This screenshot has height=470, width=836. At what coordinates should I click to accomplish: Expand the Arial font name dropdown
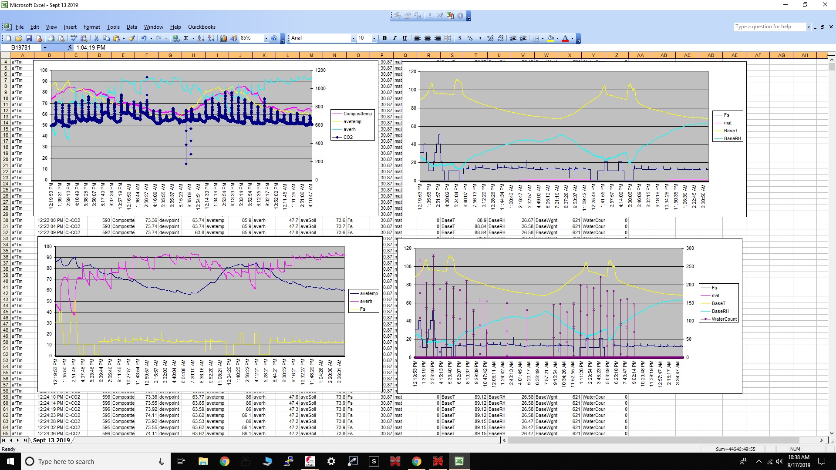coord(353,38)
